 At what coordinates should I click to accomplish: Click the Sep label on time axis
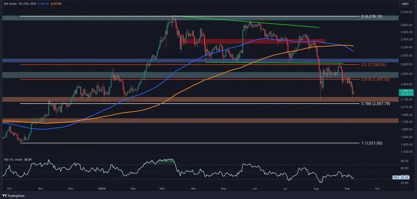pos(347,188)
